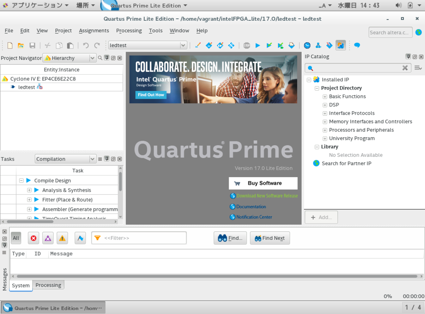Switch to the Processing messages tab

pyautogui.click(x=48, y=285)
